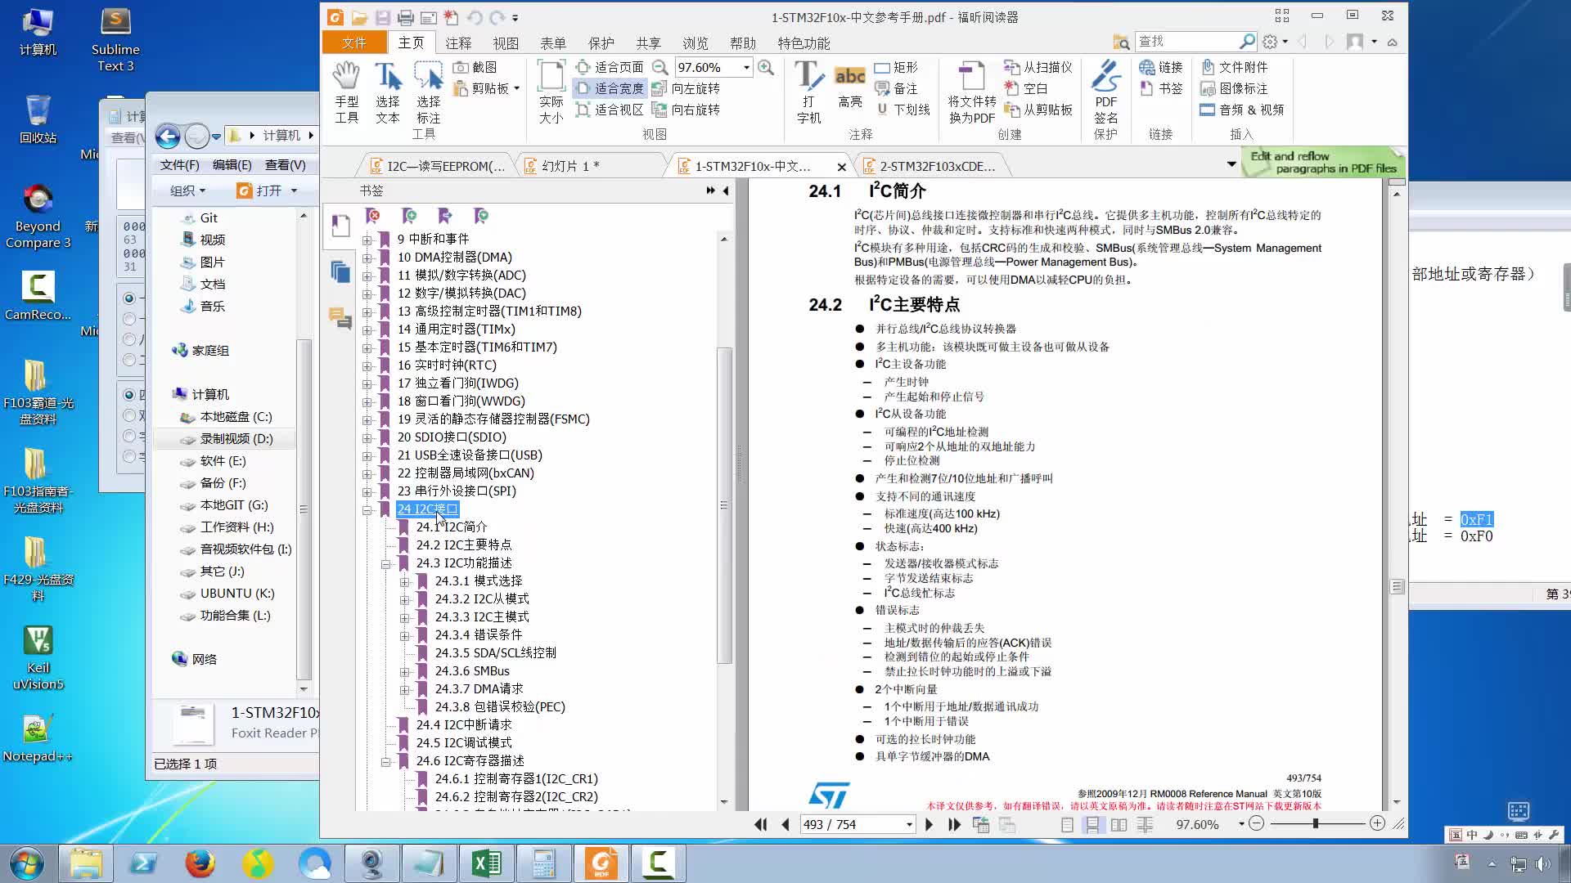This screenshot has width=1571, height=883.
Task: Insert File Attachment (文件附件)
Action: pyautogui.click(x=1234, y=67)
